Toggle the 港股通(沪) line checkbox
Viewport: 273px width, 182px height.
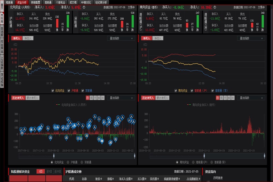[192, 91]
